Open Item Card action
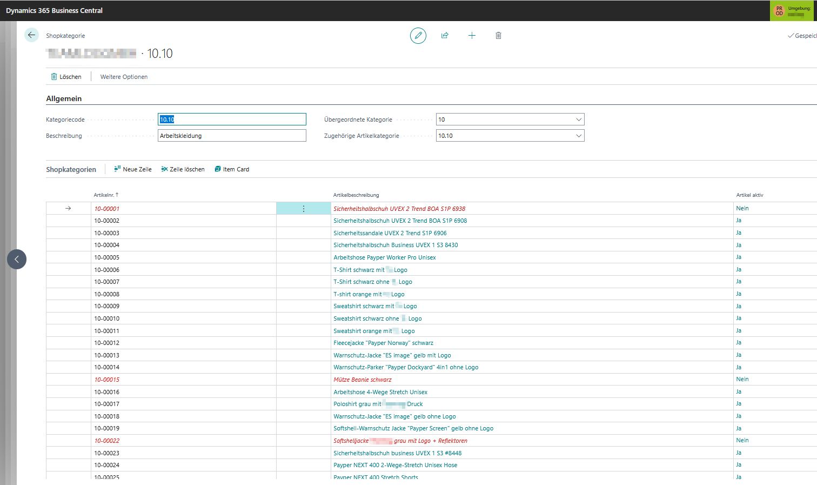Image resolution: width=817 pixels, height=485 pixels. pos(232,169)
